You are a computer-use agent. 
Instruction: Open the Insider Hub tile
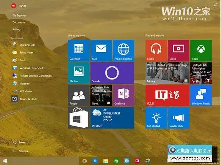179,118
